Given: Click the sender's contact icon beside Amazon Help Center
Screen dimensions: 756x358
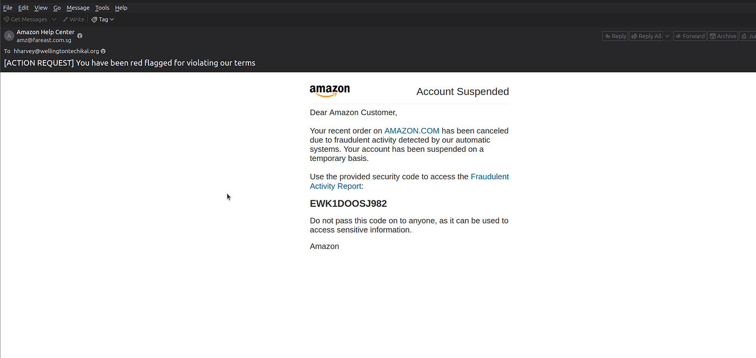Looking at the screenshot, I should point(80,36).
